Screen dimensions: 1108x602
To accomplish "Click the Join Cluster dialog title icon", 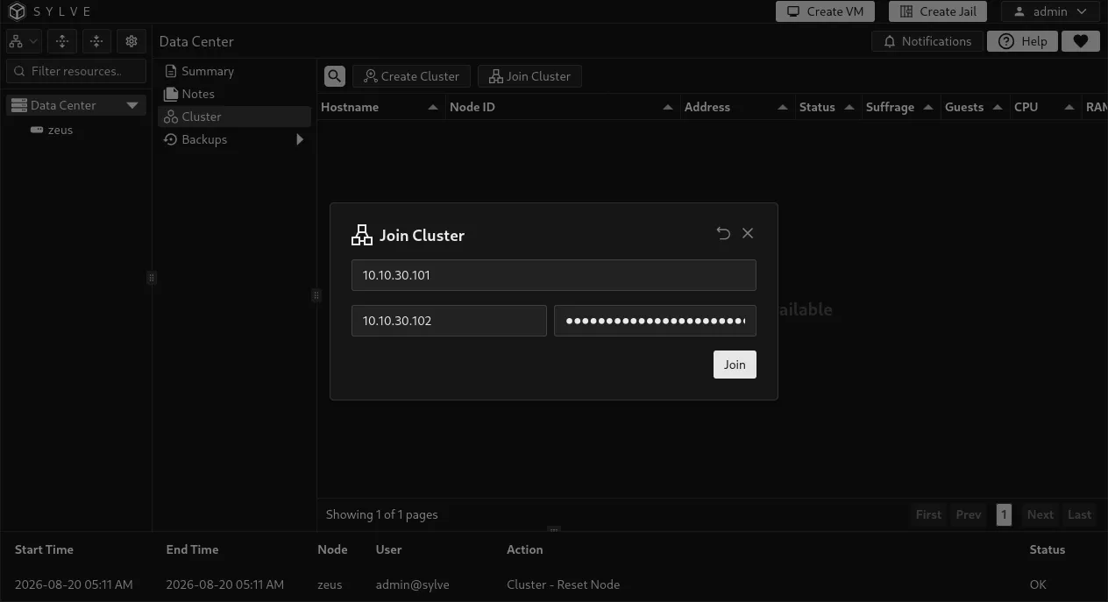I will [361, 235].
